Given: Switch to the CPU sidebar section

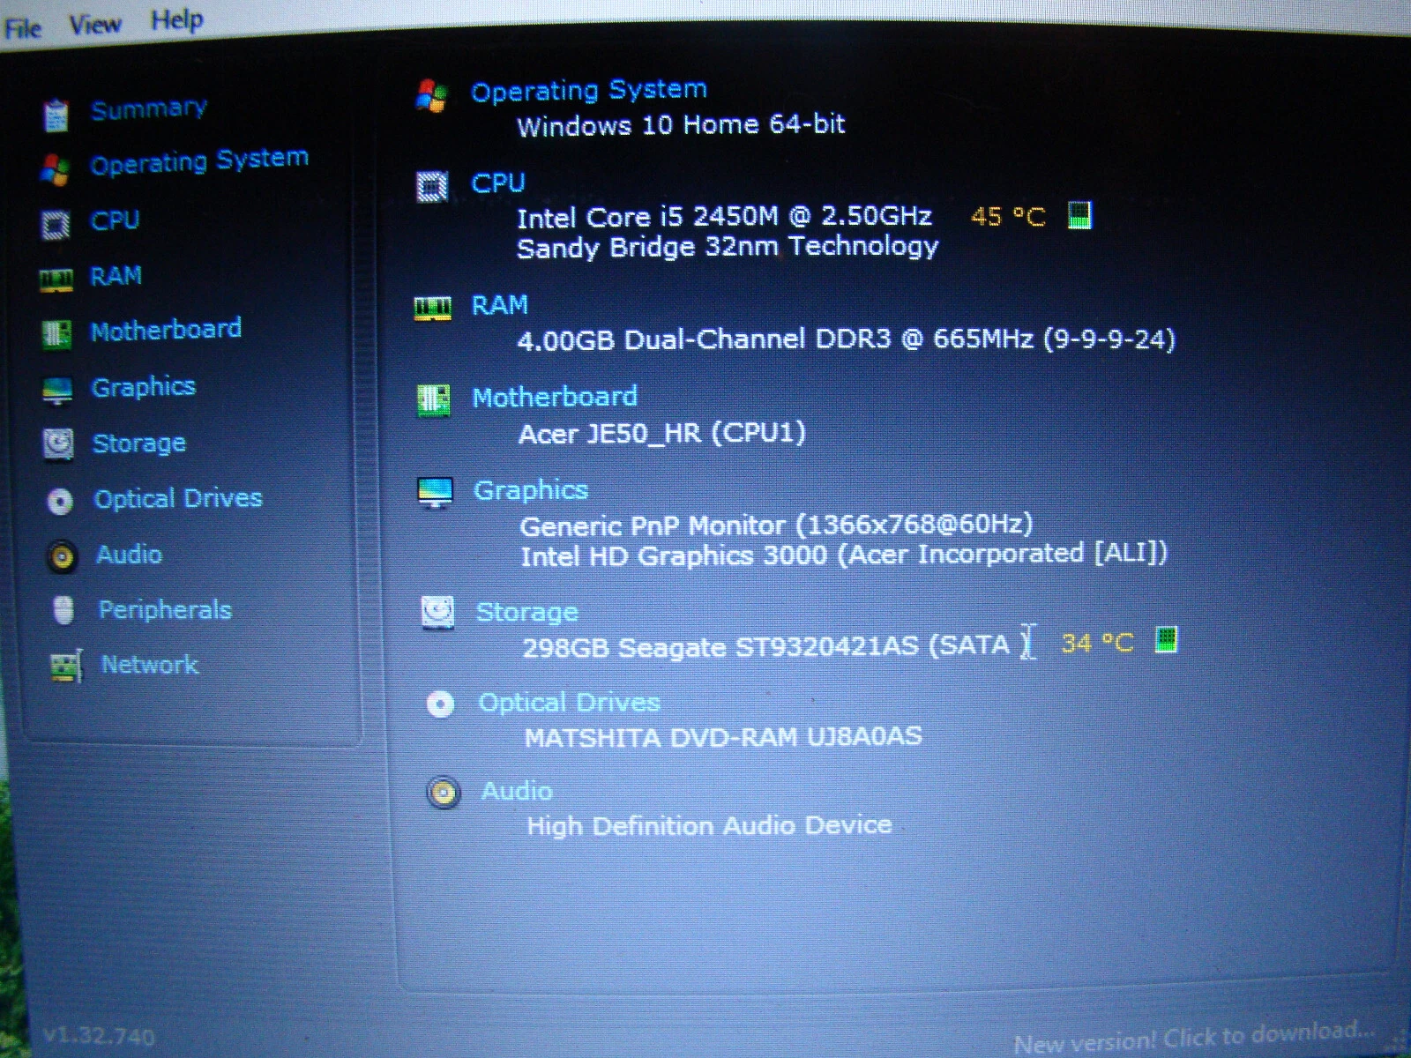Looking at the screenshot, I should click(x=115, y=220).
